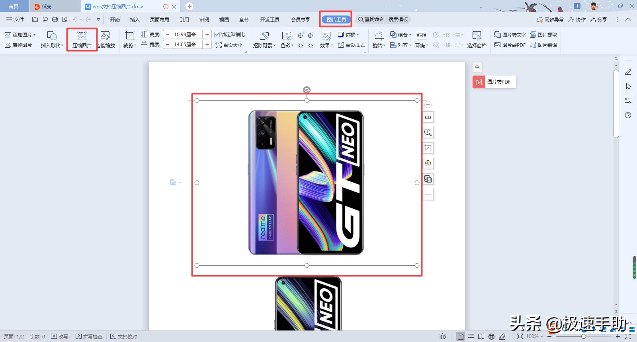Open Selection Pane (选择窗格)
This screenshot has height=342, width=637.
(x=477, y=40)
